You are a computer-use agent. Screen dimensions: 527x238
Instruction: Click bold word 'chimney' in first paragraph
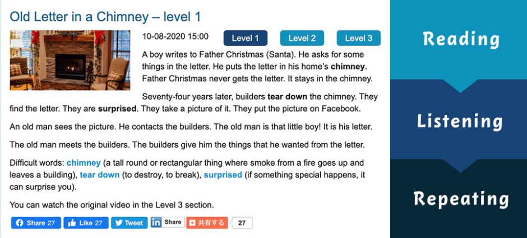pos(348,67)
